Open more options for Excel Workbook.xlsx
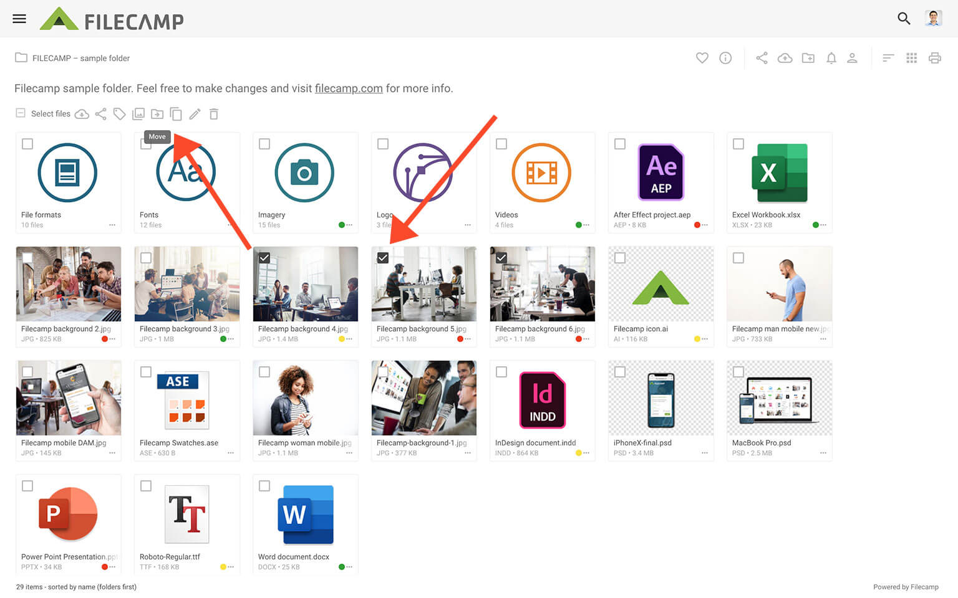The height and width of the screenshot is (598, 958). tap(823, 225)
